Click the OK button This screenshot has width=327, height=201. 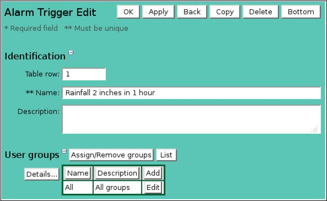(x=128, y=12)
